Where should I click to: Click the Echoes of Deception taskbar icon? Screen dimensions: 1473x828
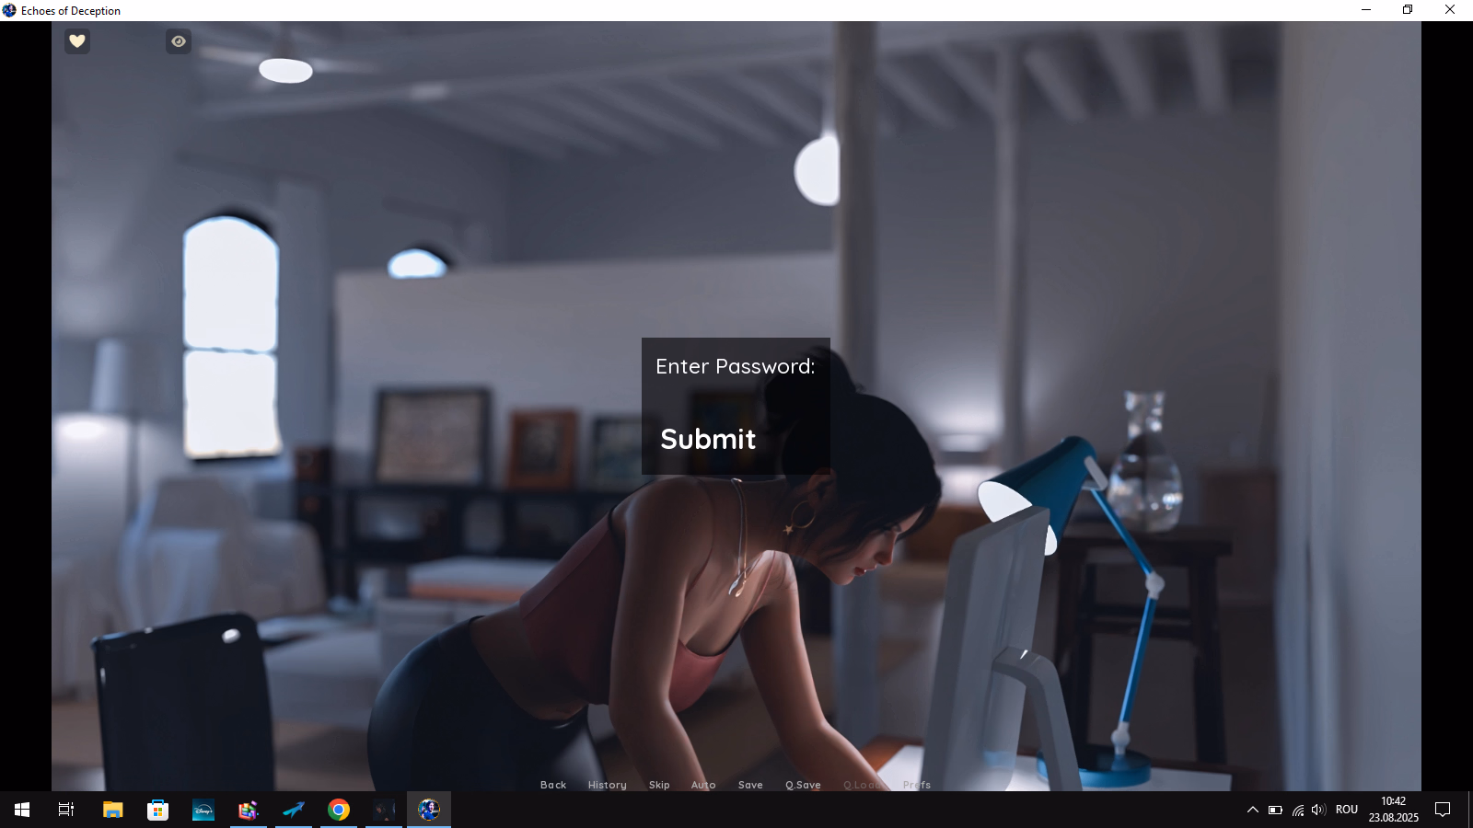[429, 810]
